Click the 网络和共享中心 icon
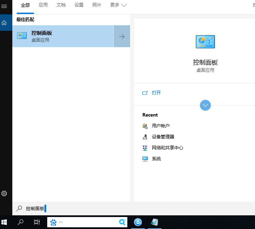 (x=145, y=148)
